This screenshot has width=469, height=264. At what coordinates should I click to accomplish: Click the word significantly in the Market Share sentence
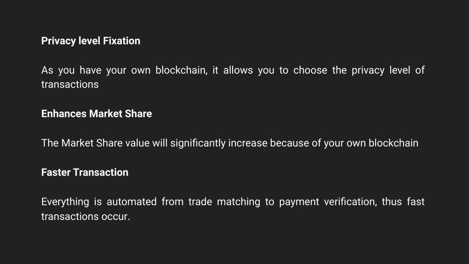pyautogui.click(x=198, y=143)
